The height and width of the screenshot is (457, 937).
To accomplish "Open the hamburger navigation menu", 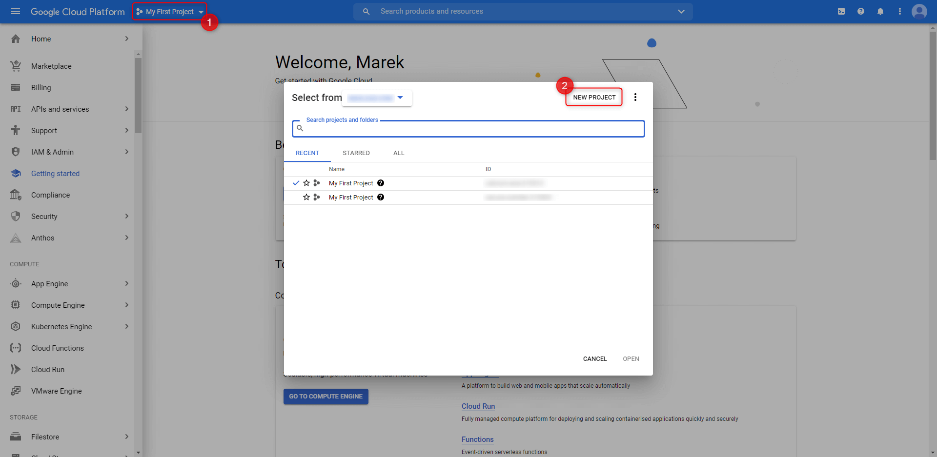I will 16,11.
